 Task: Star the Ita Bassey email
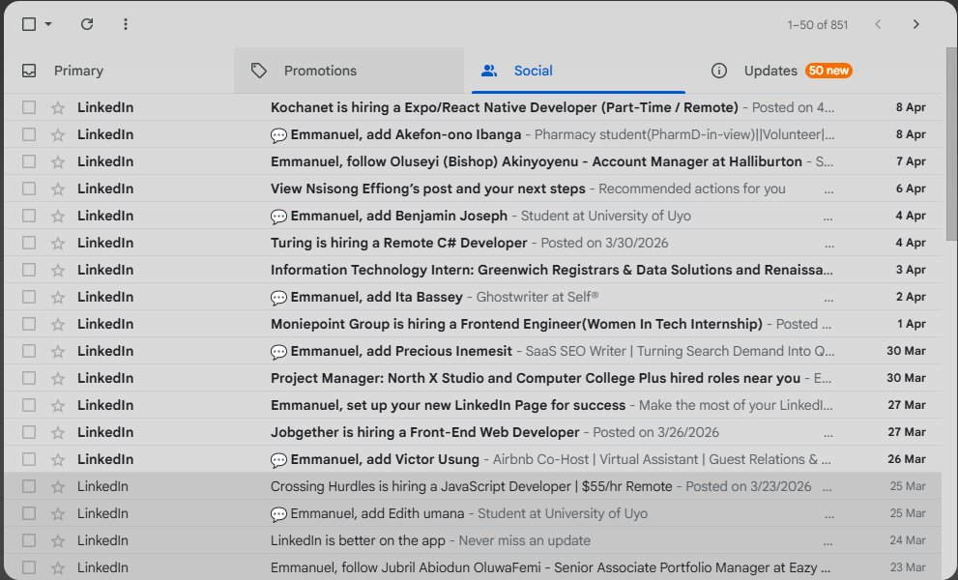(58, 297)
